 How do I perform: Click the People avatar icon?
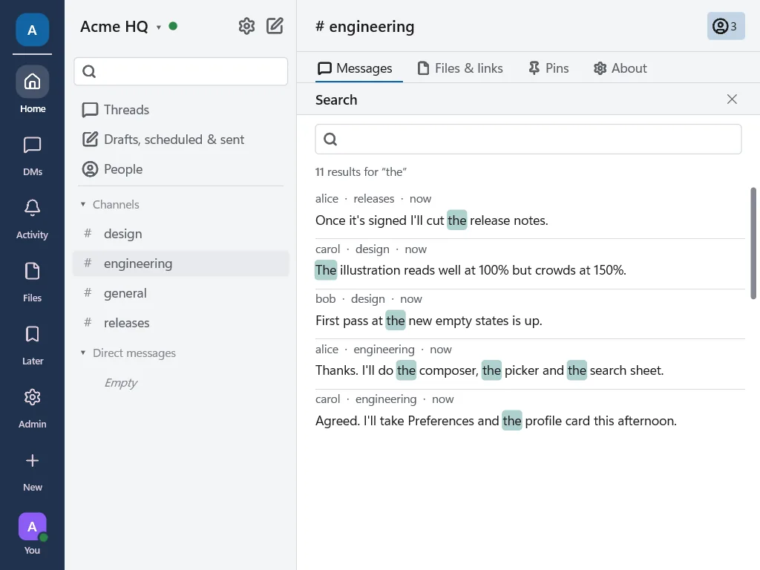click(90, 169)
